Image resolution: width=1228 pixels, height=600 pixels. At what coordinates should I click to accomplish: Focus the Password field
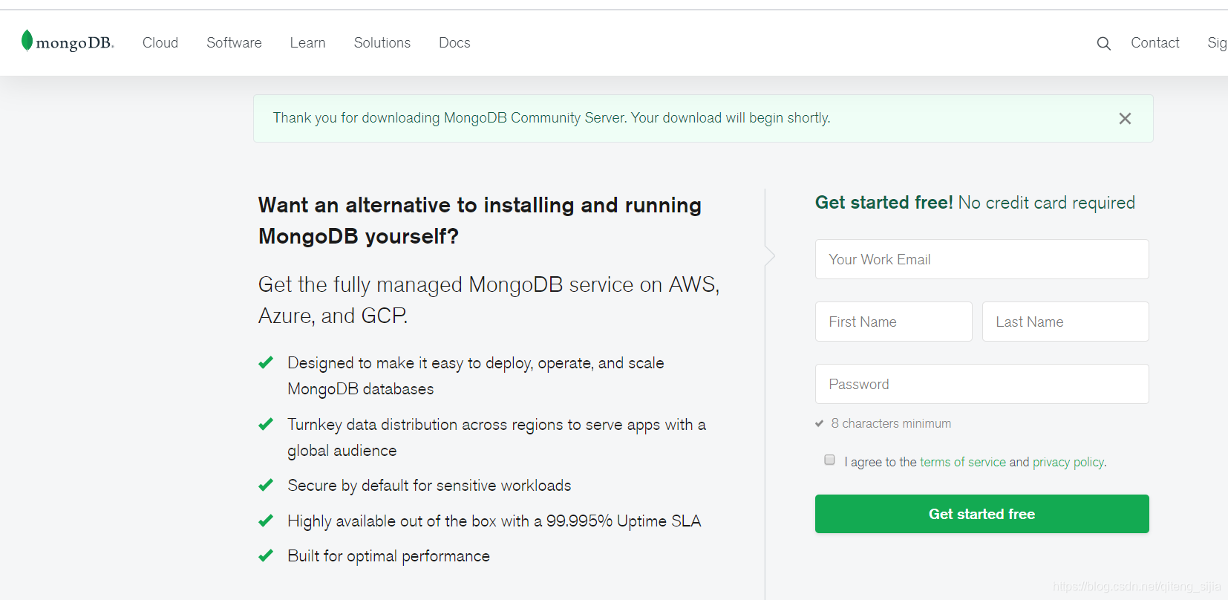click(982, 384)
